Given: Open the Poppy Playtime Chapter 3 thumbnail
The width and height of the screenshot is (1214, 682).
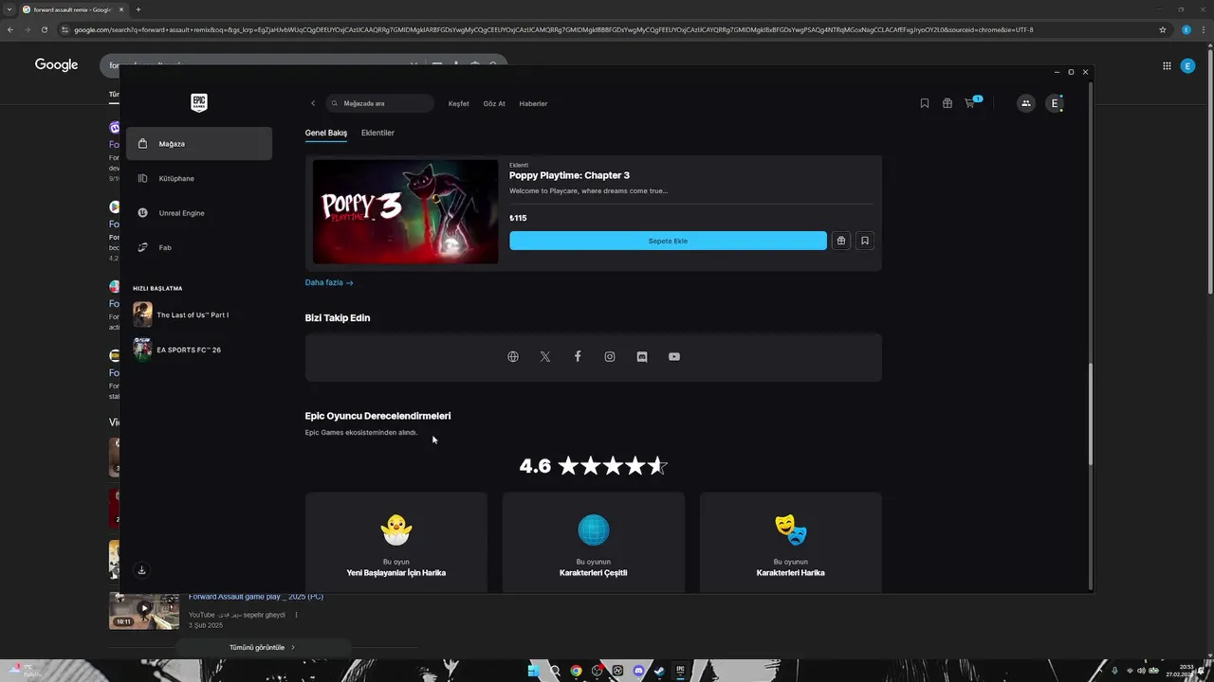Looking at the screenshot, I should click(405, 211).
